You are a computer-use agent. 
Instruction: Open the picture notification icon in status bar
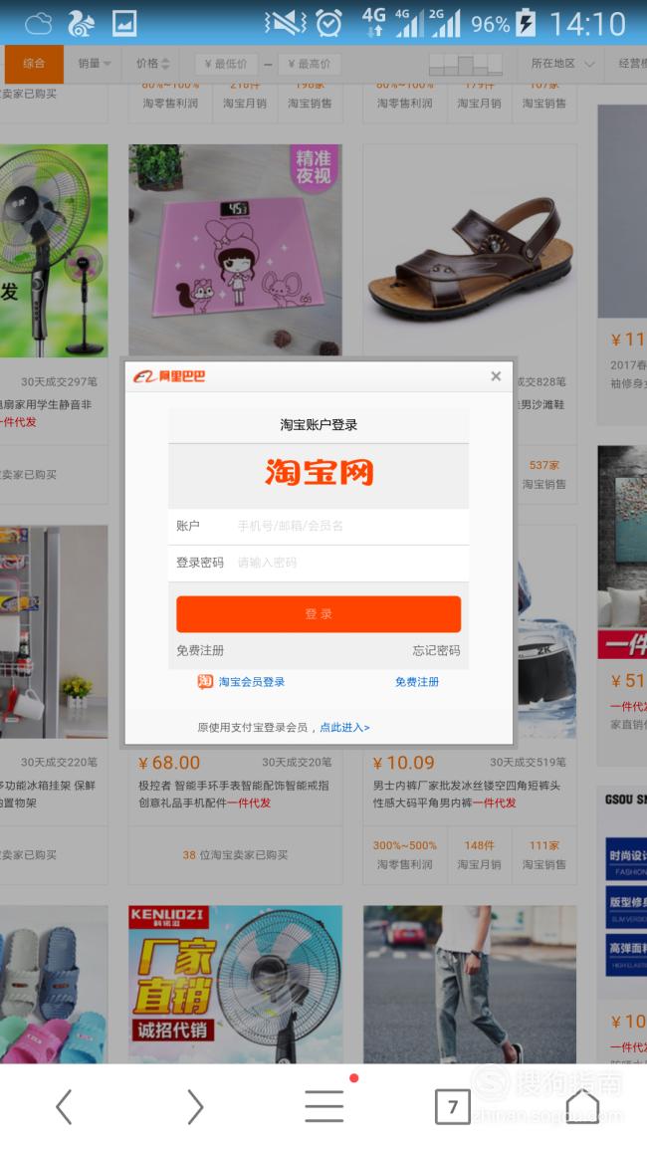pos(124,24)
